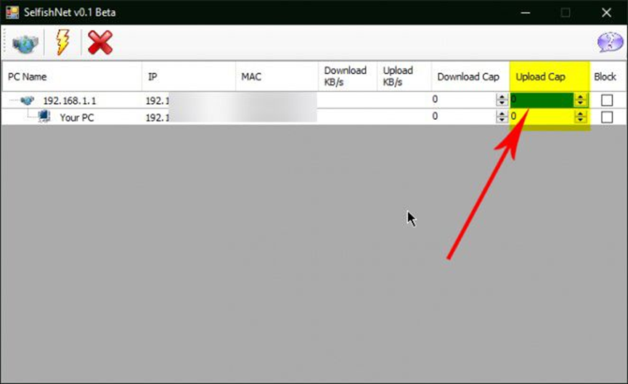The width and height of the screenshot is (628, 384).
Task: Enable Block checkbox for Your PC
Action: (606, 117)
